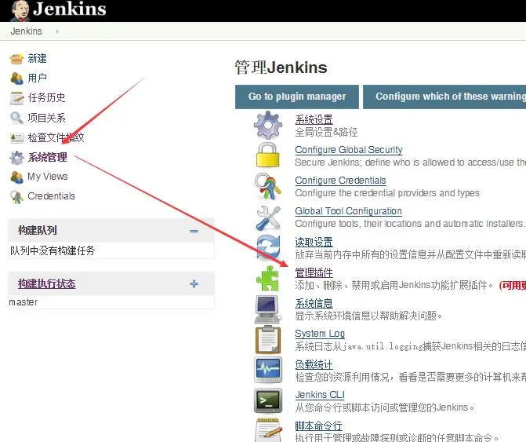Screen dimensions: 526x442
Task: Open the 脚本命令行 link
Action: click(x=318, y=426)
